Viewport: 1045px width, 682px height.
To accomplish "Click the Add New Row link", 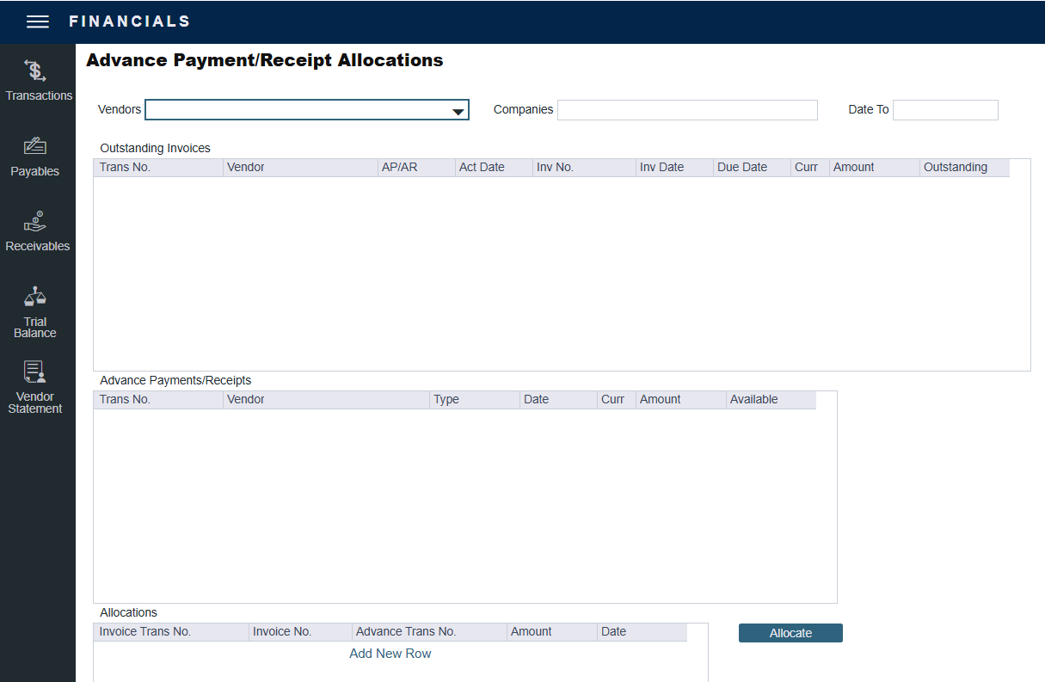I will click(390, 654).
